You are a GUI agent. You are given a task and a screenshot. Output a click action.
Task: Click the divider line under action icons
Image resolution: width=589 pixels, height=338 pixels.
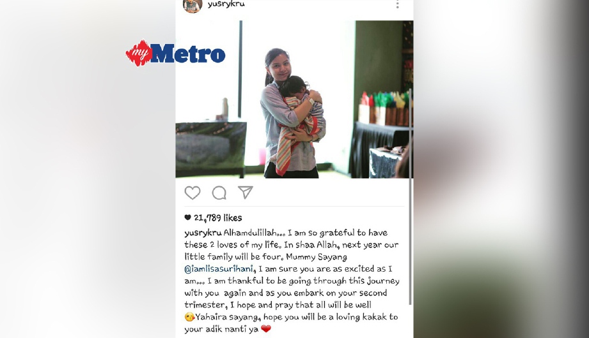(x=294, y=207)
